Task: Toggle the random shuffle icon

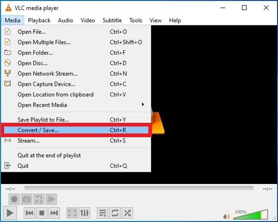Action: (127, 213)
